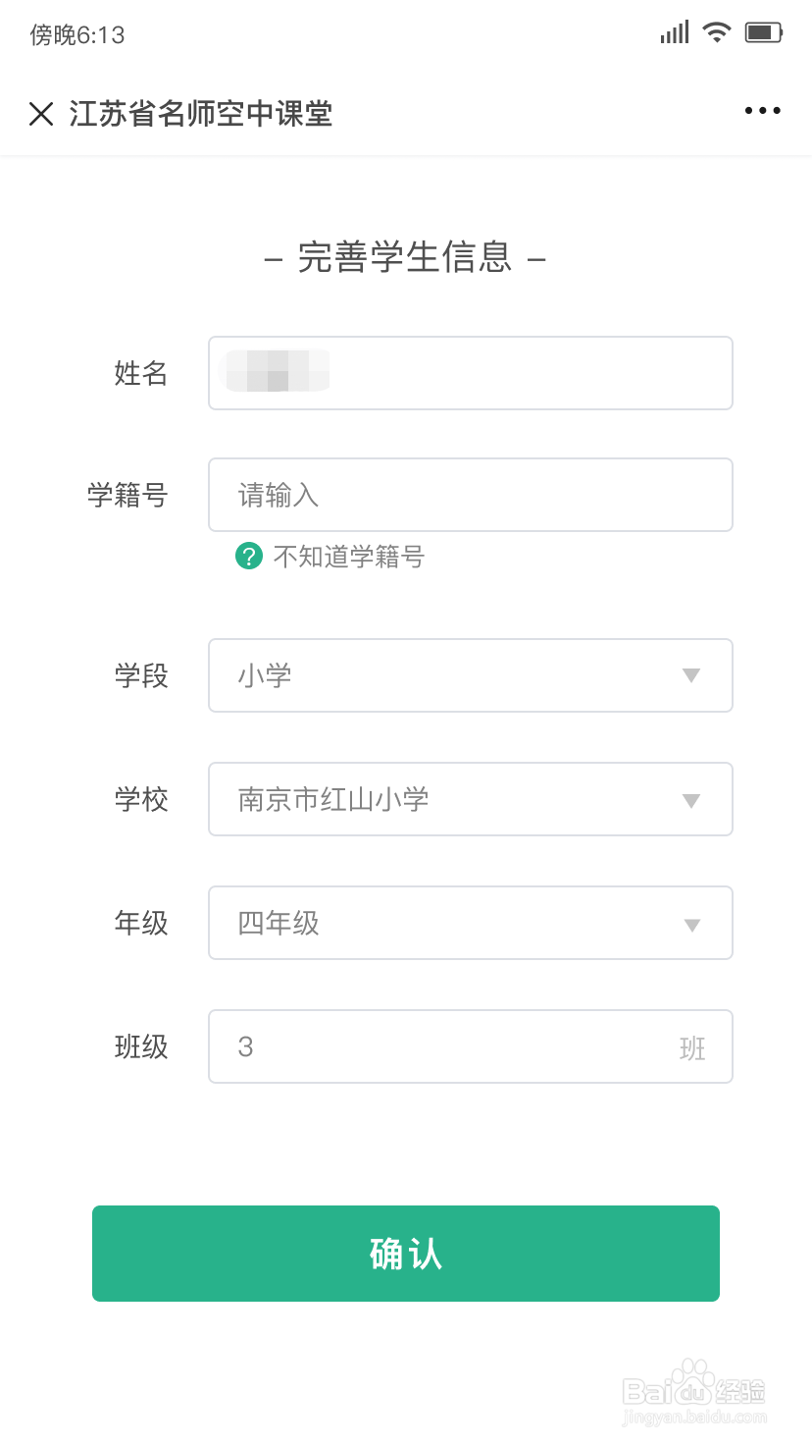Viewport: 812px width, 1445px height.
Task: Focus the 学籍号 input field
Action: point(471,495)
